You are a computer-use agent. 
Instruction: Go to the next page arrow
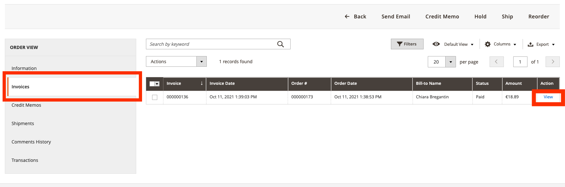552,62
